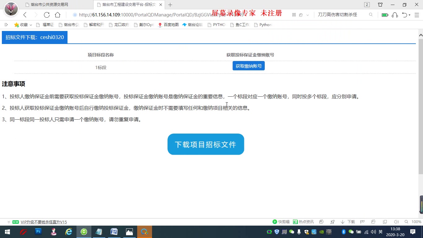Viewport: 423px width, 238px height.
Task: Mute the page with the speaker icon
Action: 396,222
